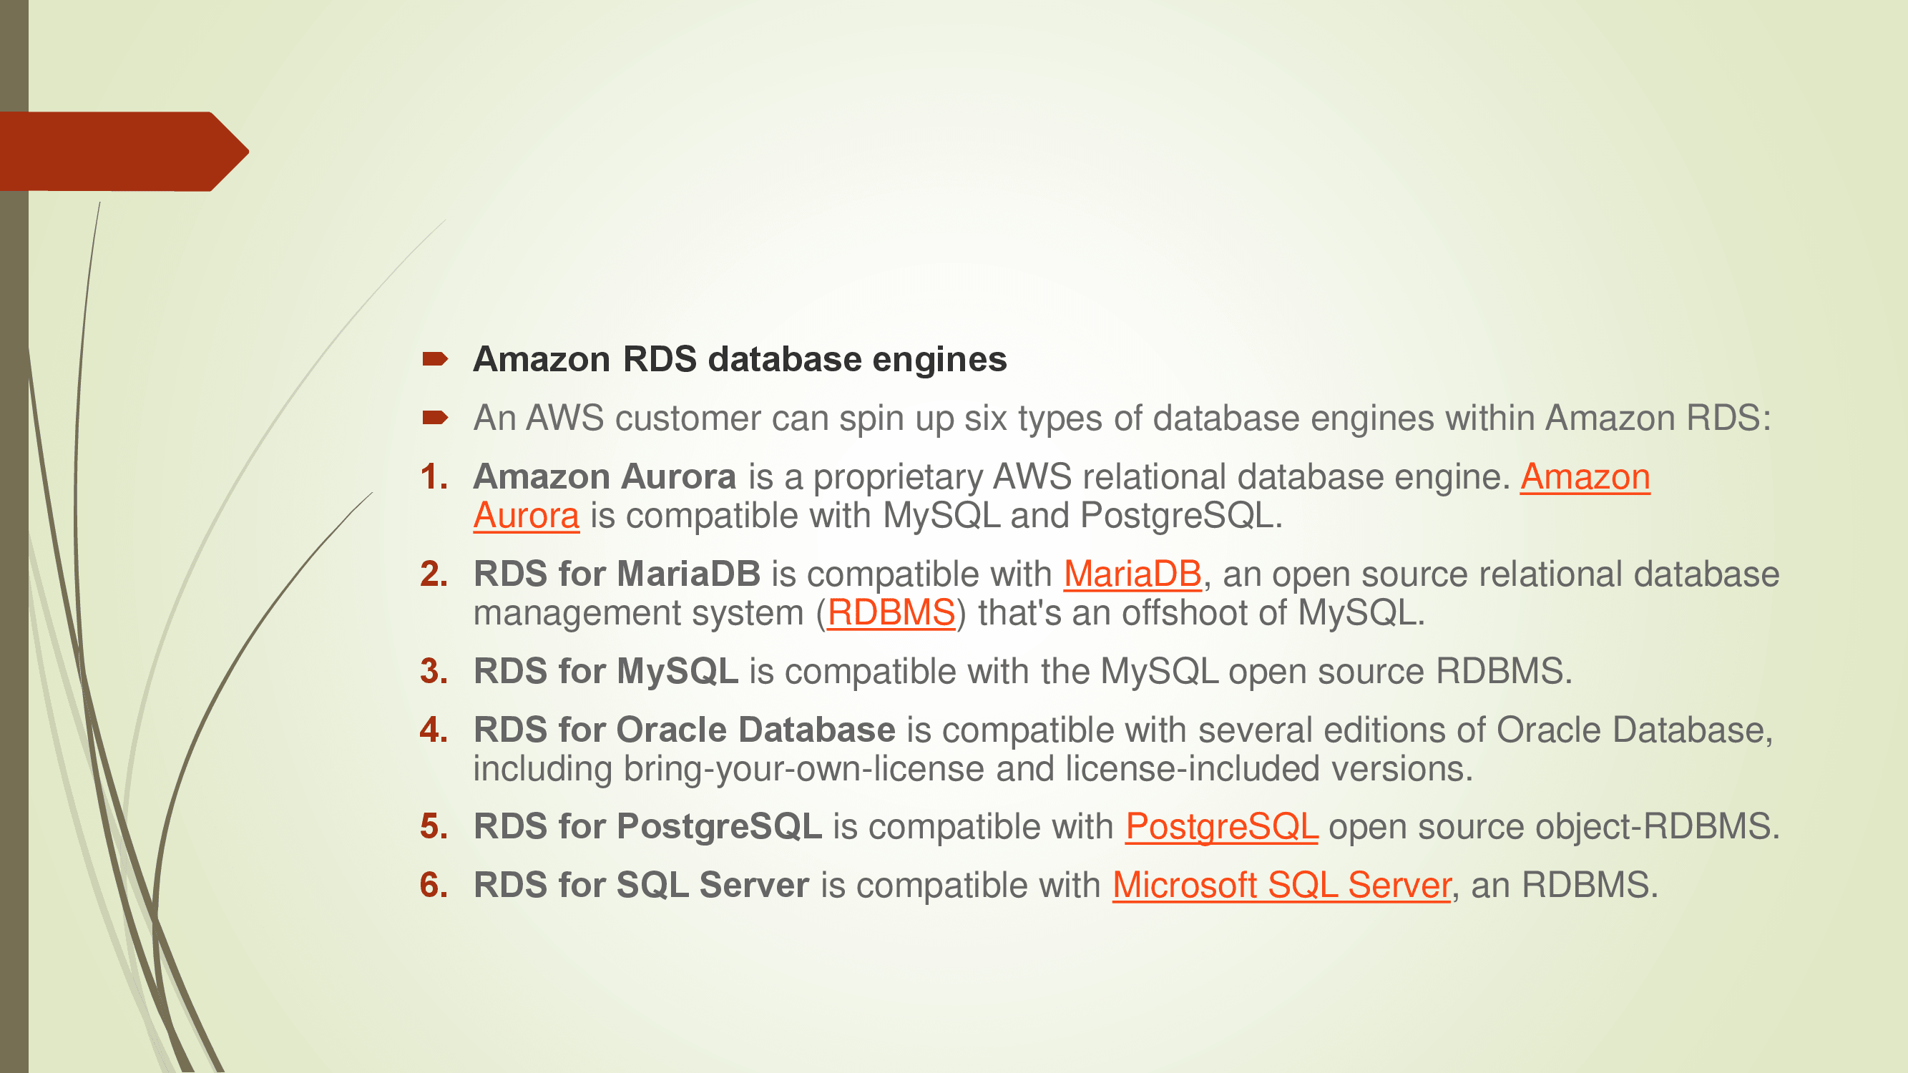Open the Microsoft SQL Server hyperlink
Viewport: 1908px width, 1073px height.
coord(1281,886)
